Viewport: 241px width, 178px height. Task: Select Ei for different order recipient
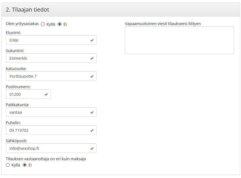[25, 165]
